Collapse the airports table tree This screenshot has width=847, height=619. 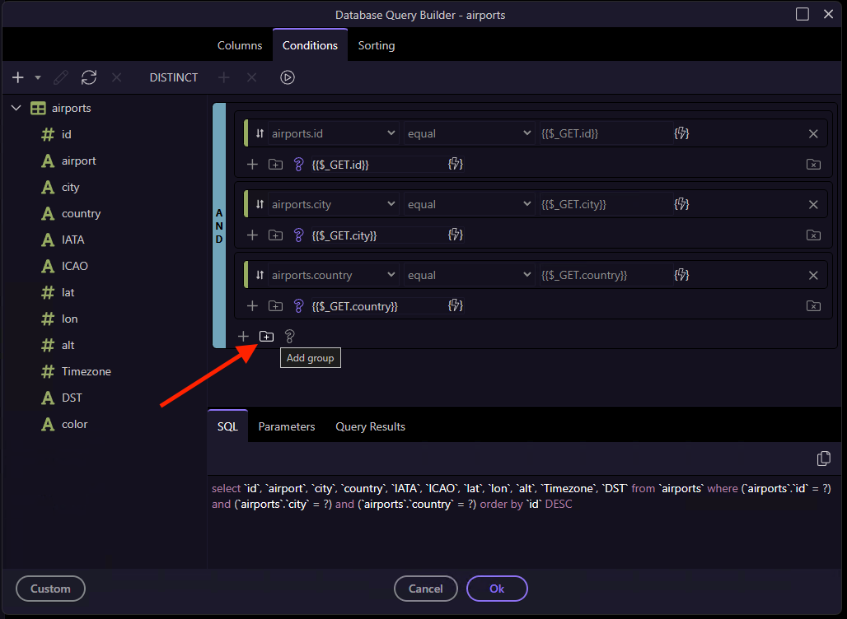coord(16,108)
